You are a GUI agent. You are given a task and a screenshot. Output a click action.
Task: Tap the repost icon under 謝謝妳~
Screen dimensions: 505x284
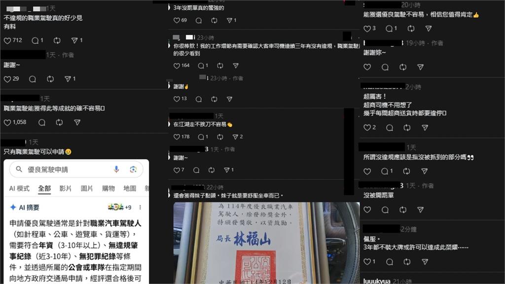point(402,67)
